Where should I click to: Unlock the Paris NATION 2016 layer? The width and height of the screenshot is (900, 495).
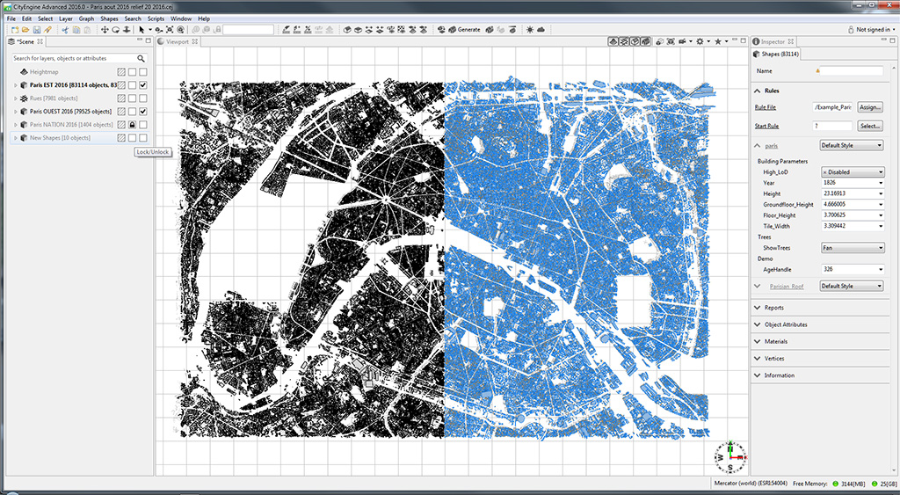pos(132,125)
